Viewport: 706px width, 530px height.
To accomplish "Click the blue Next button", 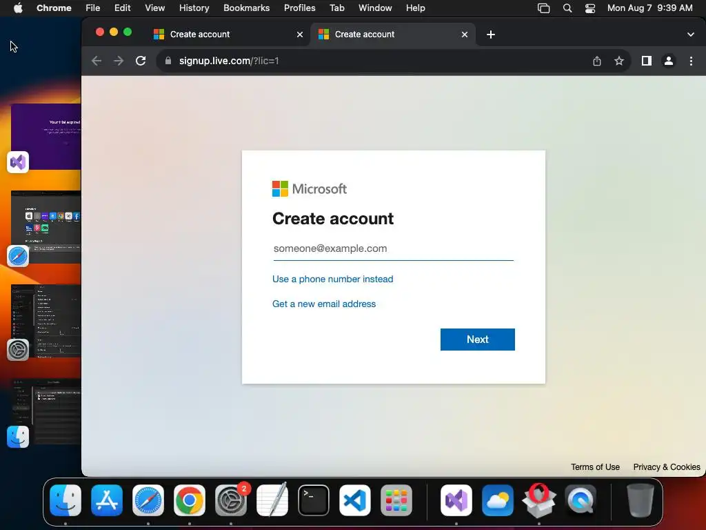I will point(477,340).
